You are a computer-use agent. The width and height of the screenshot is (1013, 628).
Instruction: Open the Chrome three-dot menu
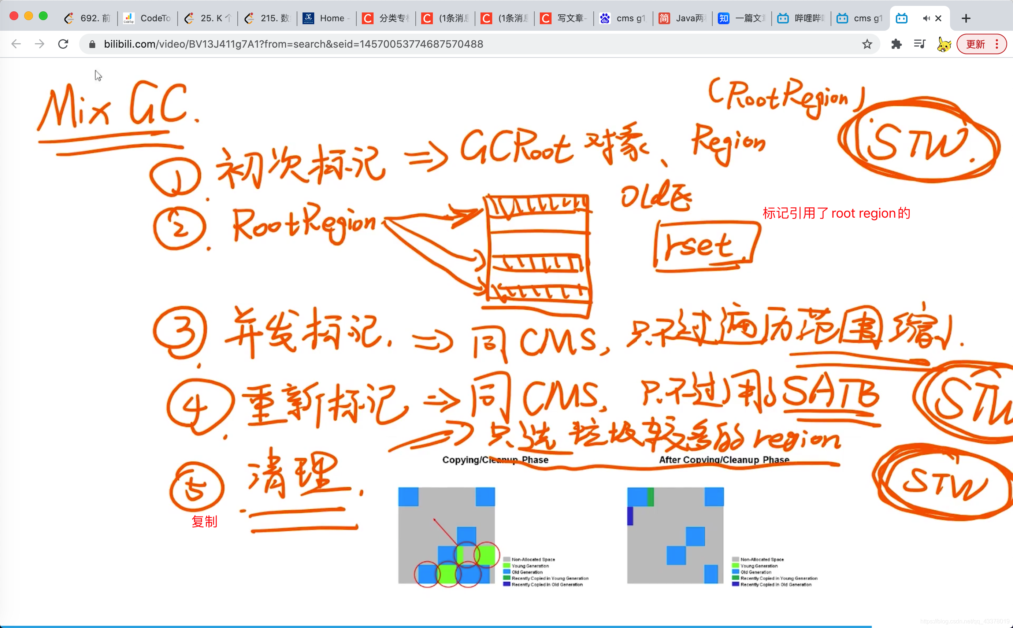[x=997, y=44]
